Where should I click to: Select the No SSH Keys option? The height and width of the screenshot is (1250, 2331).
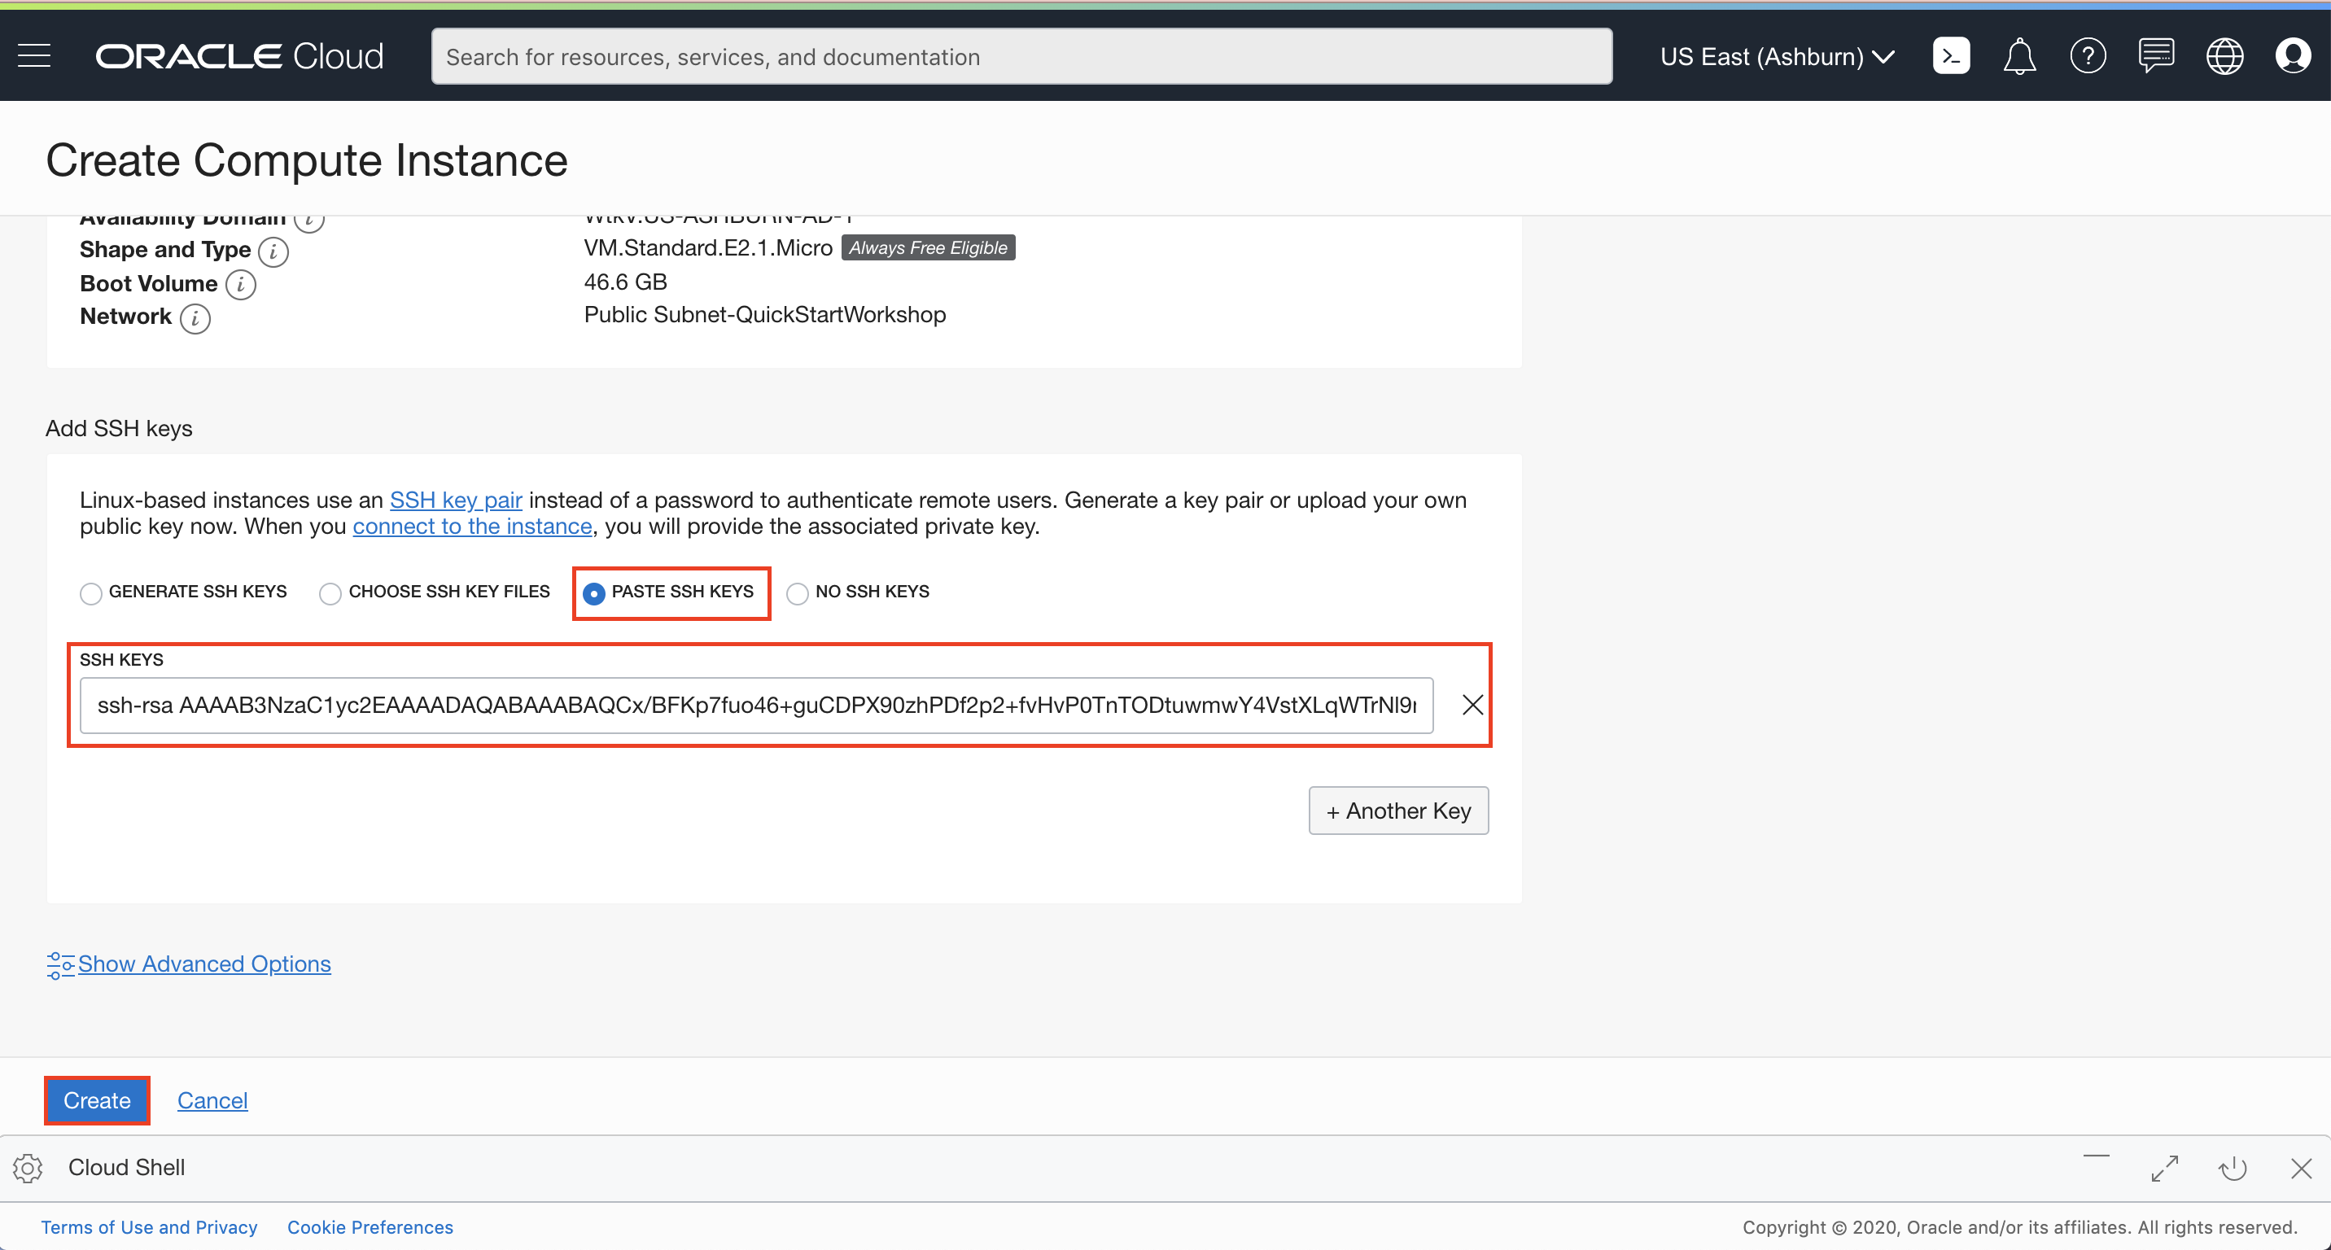(797, 593)
